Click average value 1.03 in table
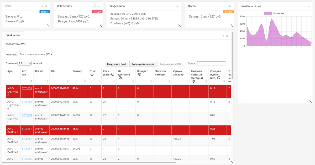Image resolution: width=315 pixels, height=165 pixels. 213,139
